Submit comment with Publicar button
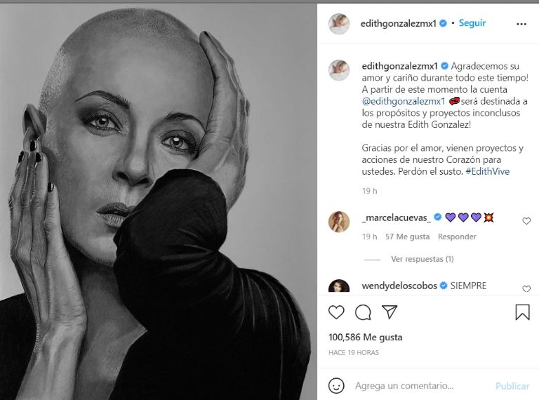 click(x=512, y=386)
